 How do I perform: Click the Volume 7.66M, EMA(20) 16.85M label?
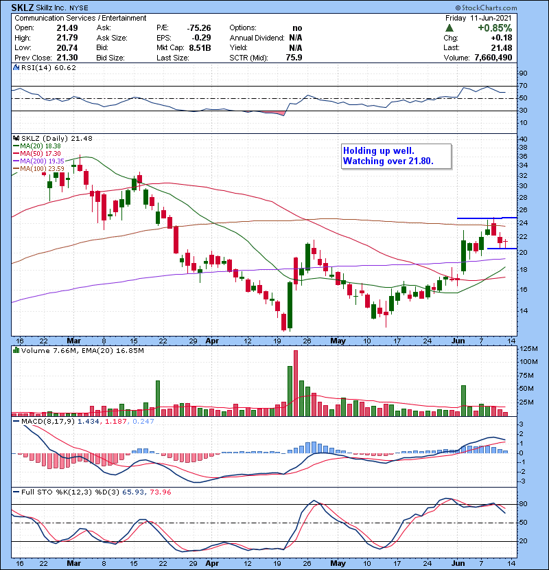click(82, 351)
